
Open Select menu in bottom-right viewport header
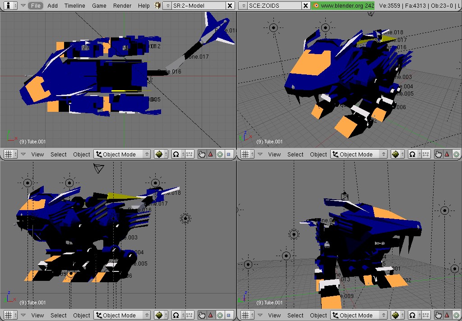click(295, 316)
